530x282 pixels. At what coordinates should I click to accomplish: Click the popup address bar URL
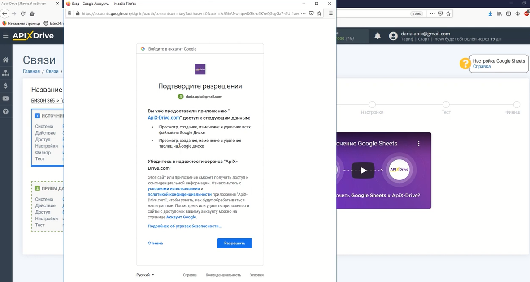click(x=190, y=13)
